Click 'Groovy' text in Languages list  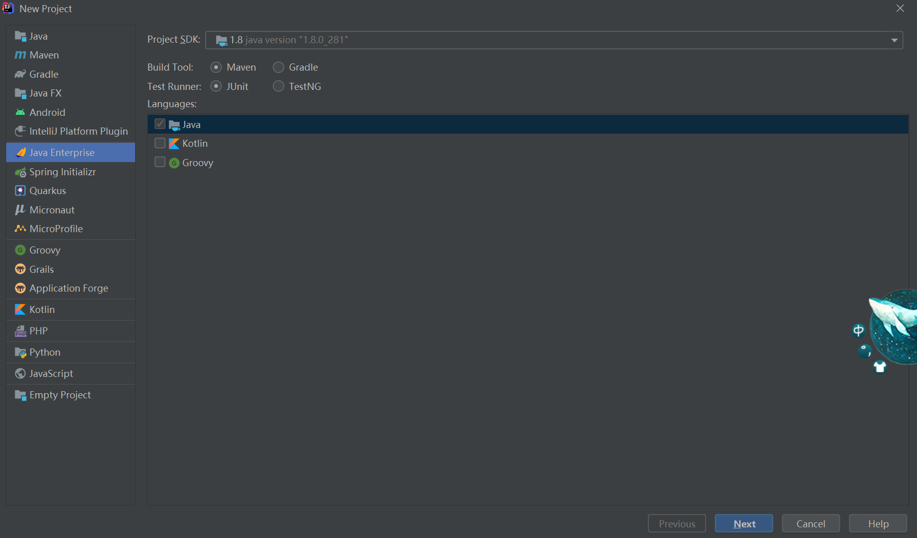click(198, 163)
